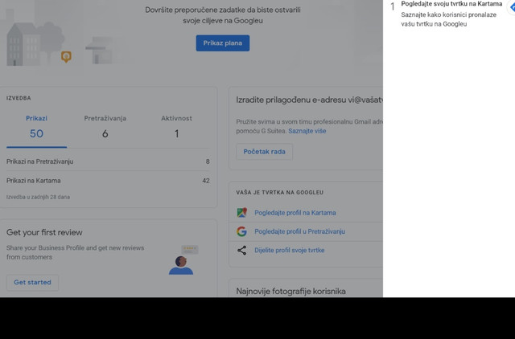Open Dijelite profil svoje tvrtke link
Screen dimensions: 515x339
click(x=290, y=250)
